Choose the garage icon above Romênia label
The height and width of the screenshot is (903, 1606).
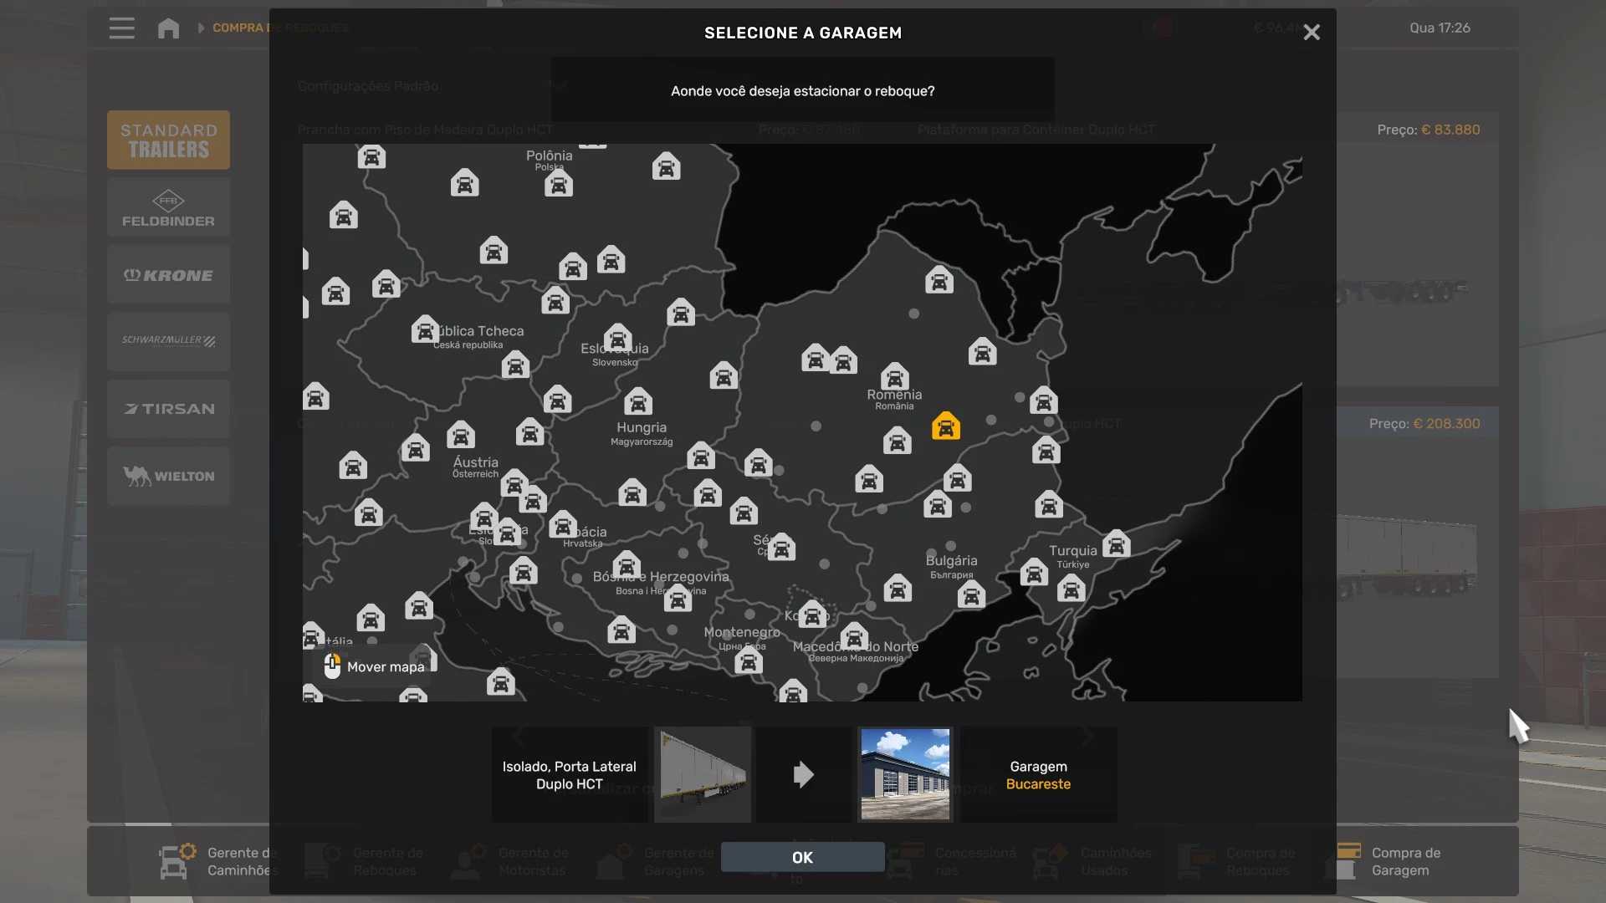pos(894,376)
